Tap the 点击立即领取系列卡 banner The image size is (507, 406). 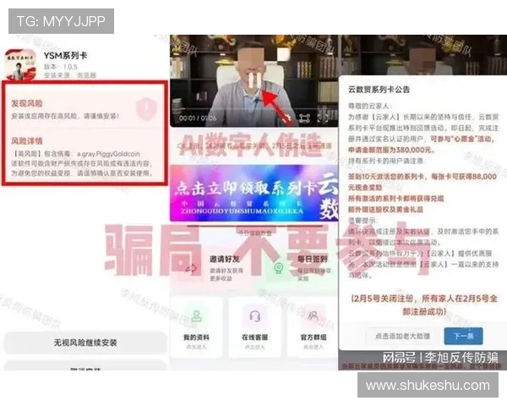253,194
